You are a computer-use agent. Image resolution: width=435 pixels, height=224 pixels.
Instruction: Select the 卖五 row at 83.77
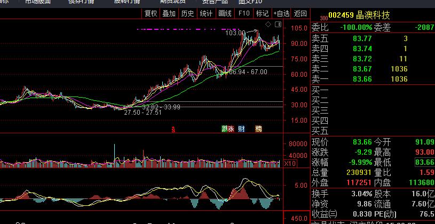(x=373, y=38)
